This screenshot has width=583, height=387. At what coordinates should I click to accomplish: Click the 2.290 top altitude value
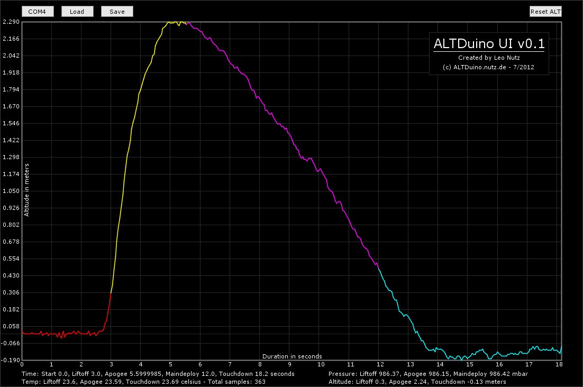tap(11, 22)
